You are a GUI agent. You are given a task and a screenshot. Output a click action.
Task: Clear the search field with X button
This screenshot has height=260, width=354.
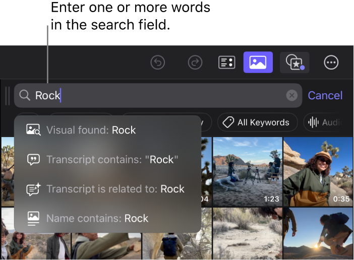point(291,95)
